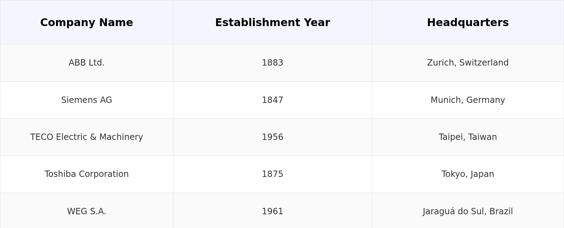This screenshot has height=228, width=564.
Task: Click the 1961 establishment year cell
Action: [272, 211]
